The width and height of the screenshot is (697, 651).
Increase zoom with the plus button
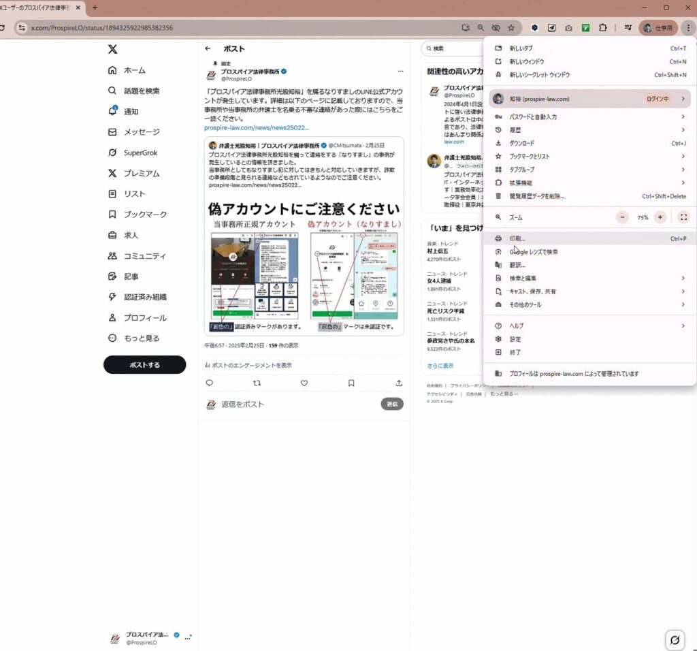click(x=660, y=217)
